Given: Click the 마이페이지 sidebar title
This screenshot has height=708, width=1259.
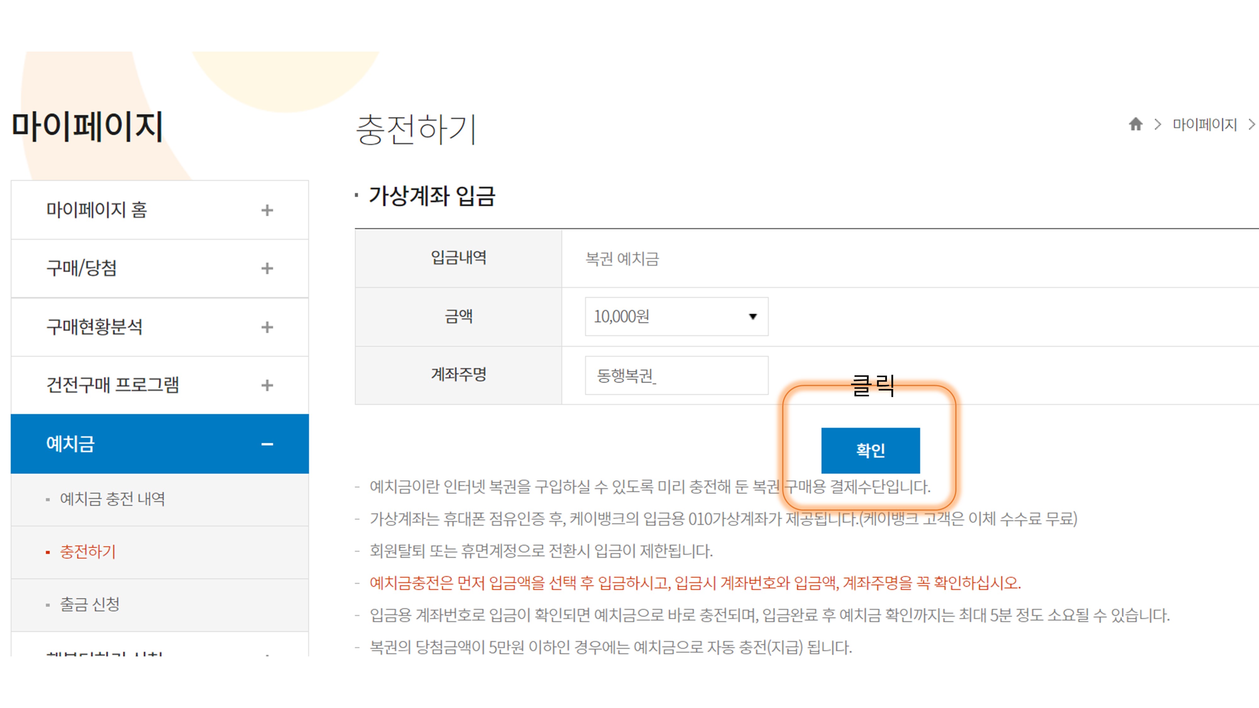Looking at the screenshot, I should point(87,126).
